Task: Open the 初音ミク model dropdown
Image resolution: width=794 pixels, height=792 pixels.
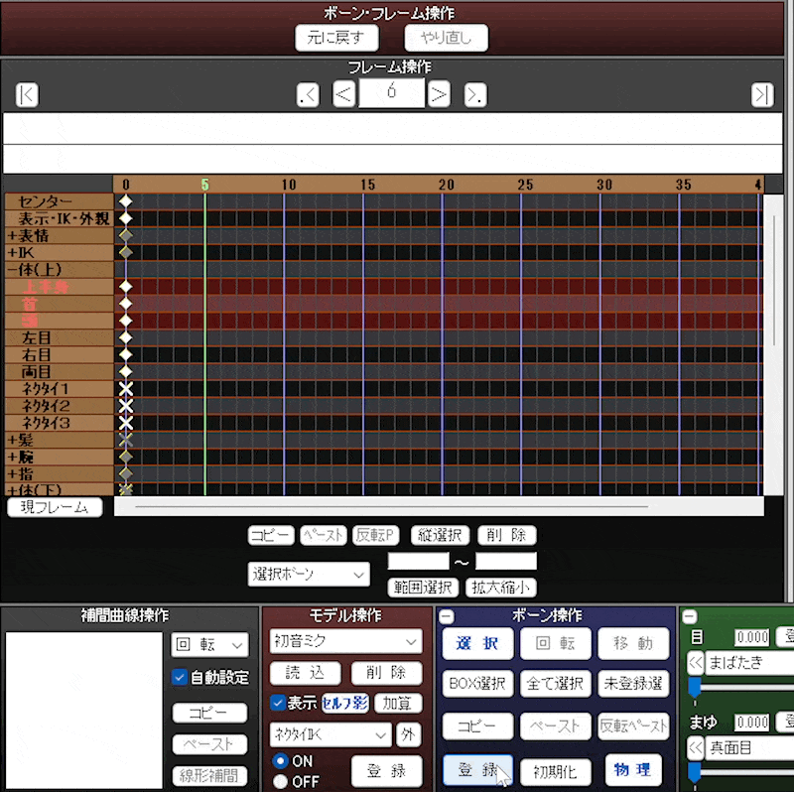Action: [345, 641]
